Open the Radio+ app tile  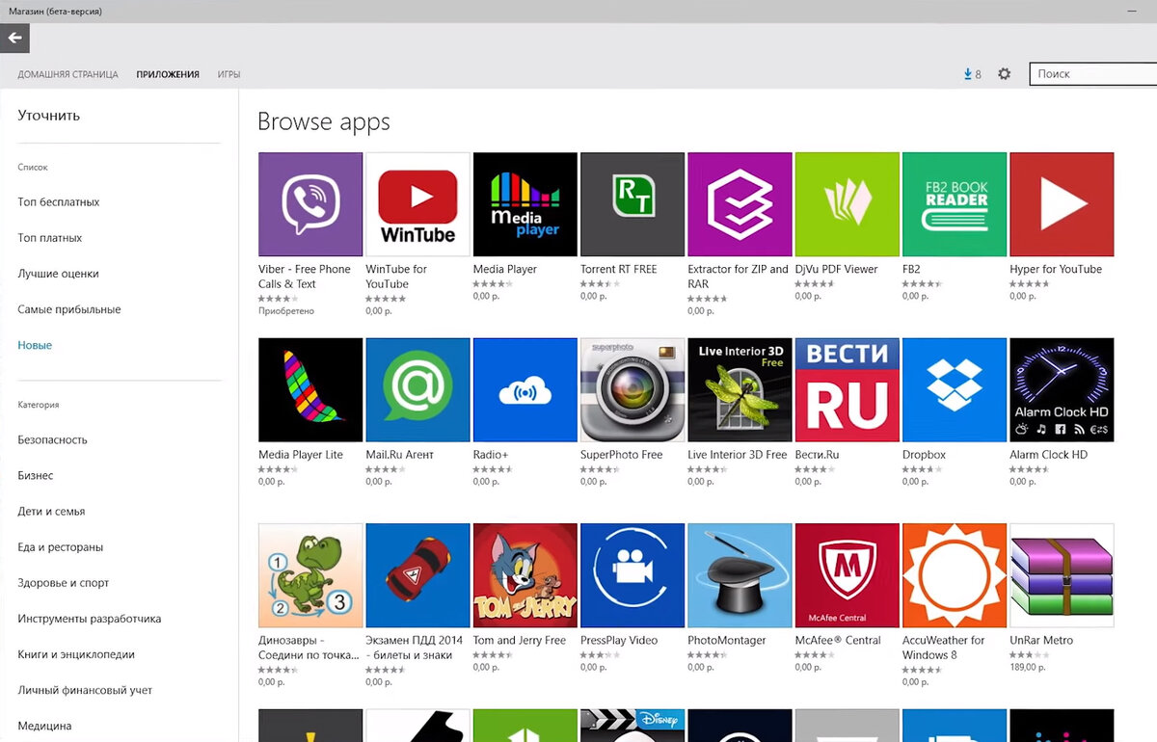coord(525,389)
